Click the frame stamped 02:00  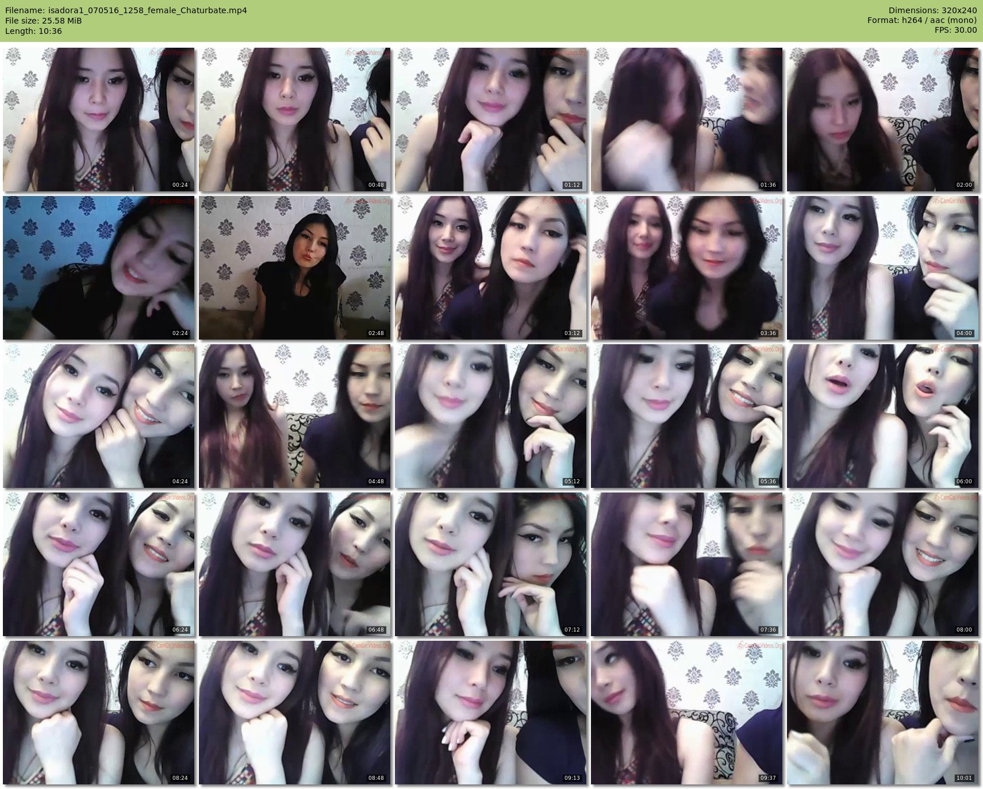[883, 120]
